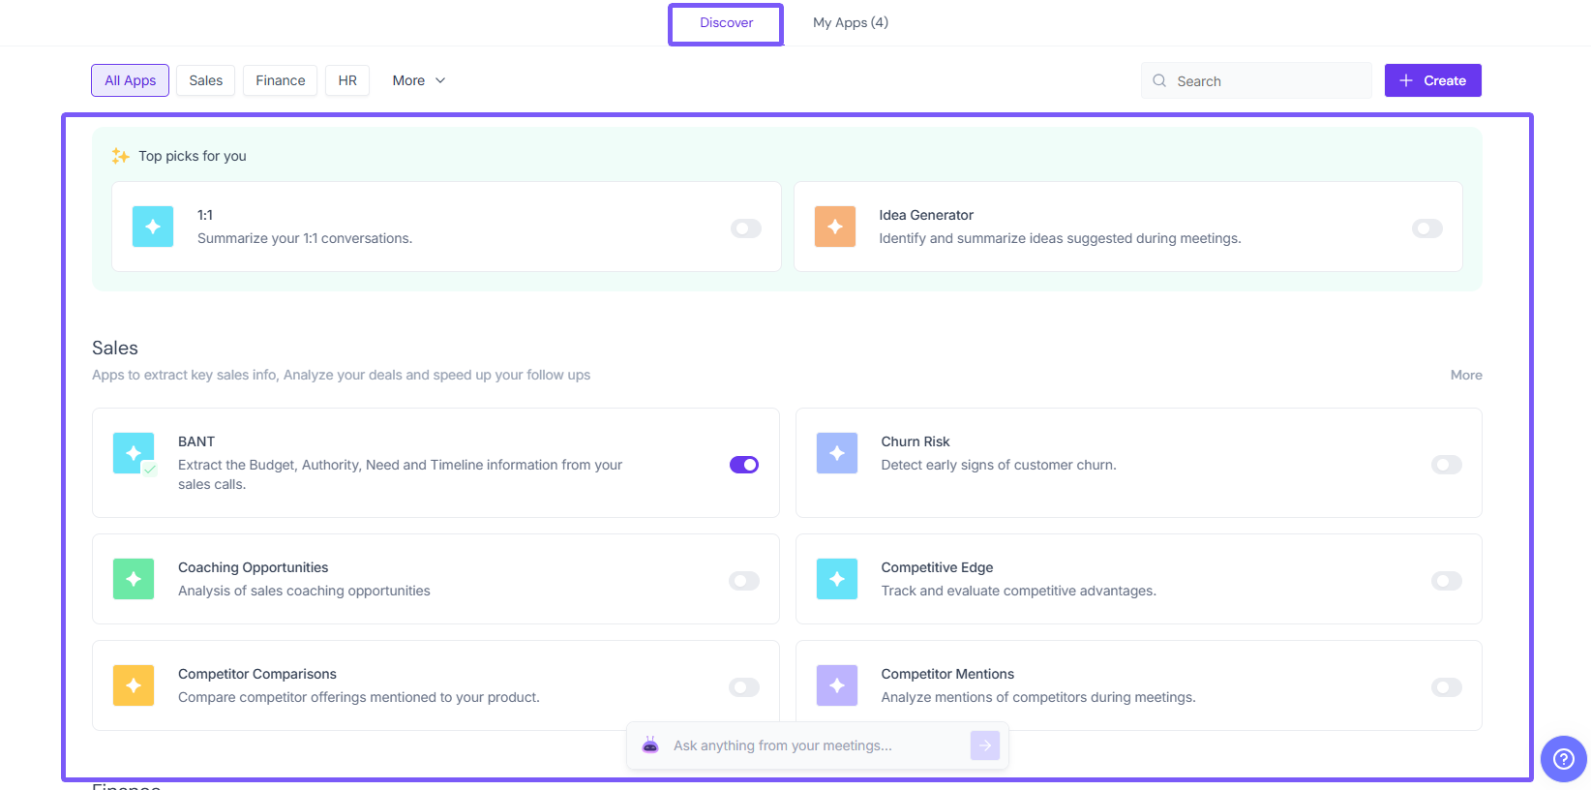Click the Coaching Opportunities app icon
1591x790 pixels.
[134, 579]
